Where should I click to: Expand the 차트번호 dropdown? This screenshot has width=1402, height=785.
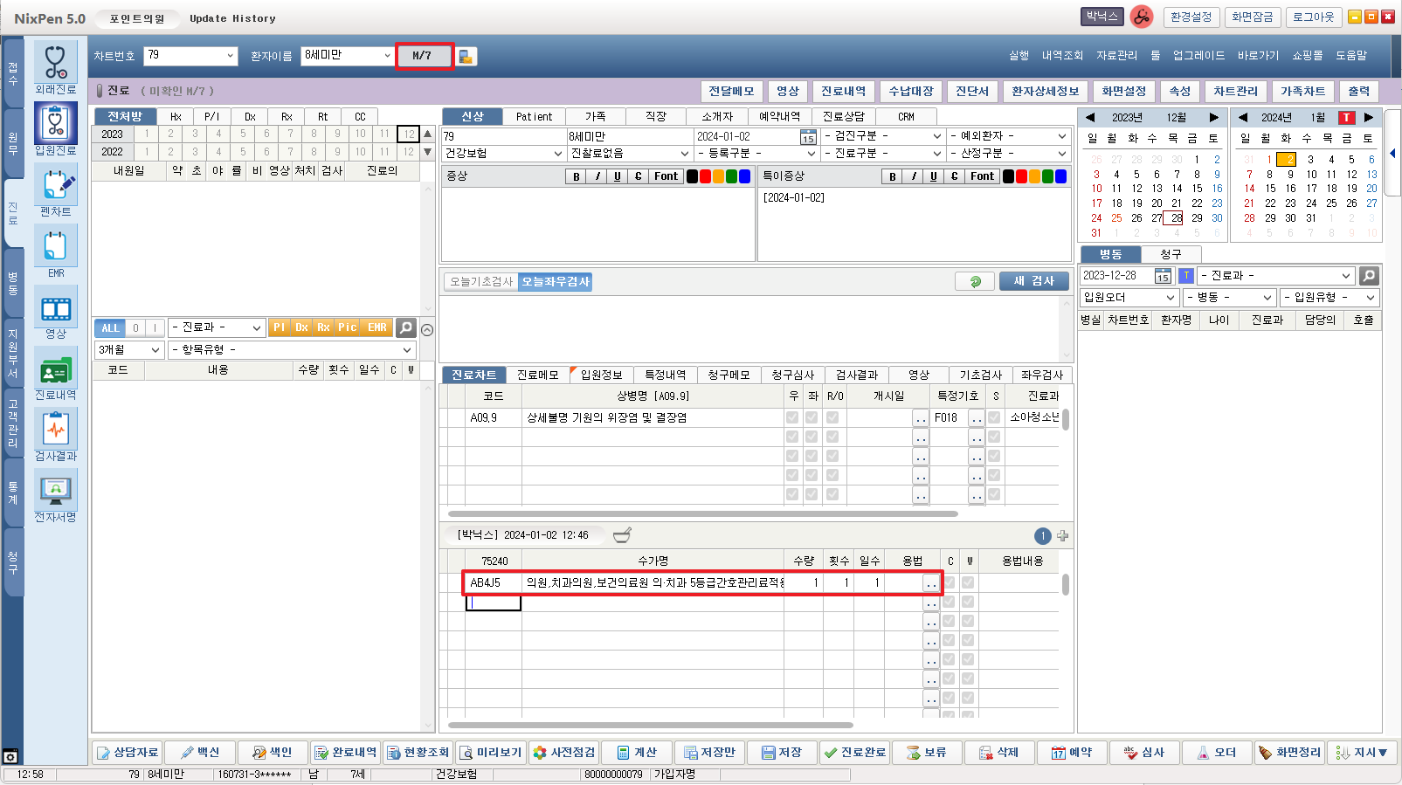point(231,56)
